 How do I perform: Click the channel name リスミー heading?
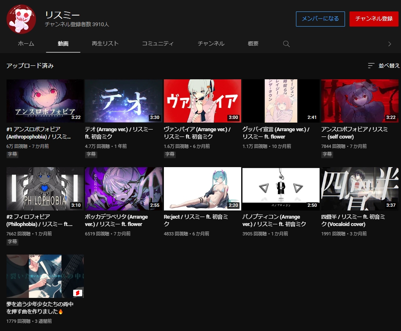62,15
